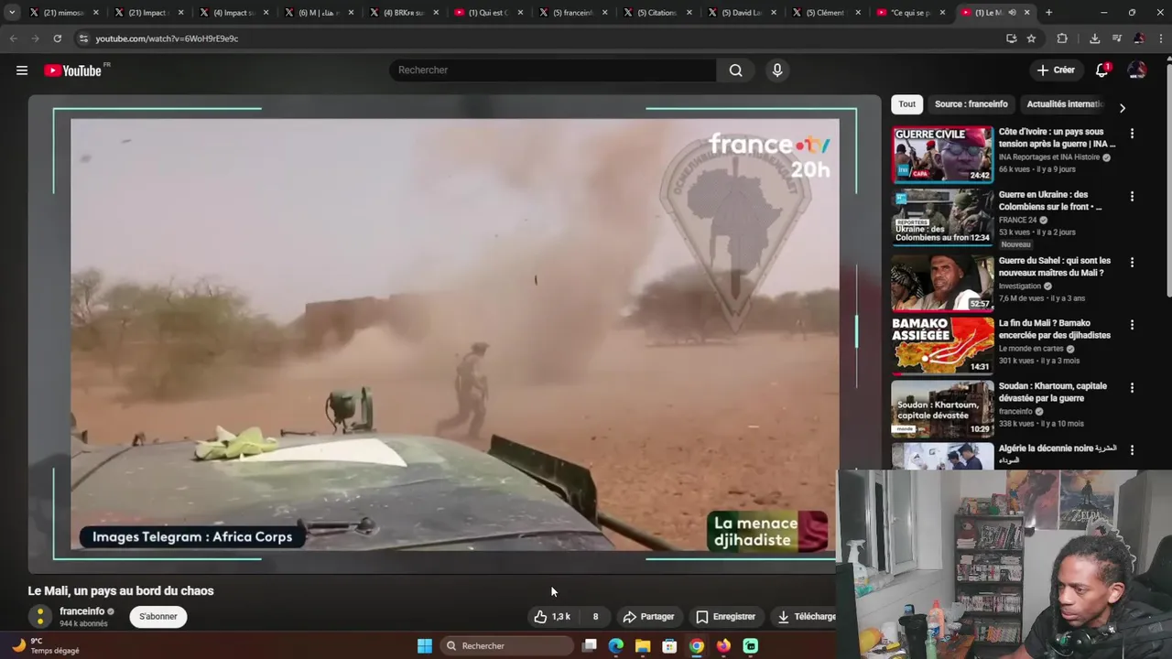
Task: Open the Bamako assiégée video thumbnail
Action: 942,346
